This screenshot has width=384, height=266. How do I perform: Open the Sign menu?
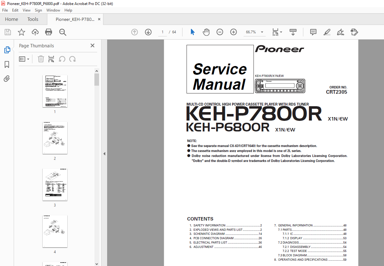pos(38,10)
